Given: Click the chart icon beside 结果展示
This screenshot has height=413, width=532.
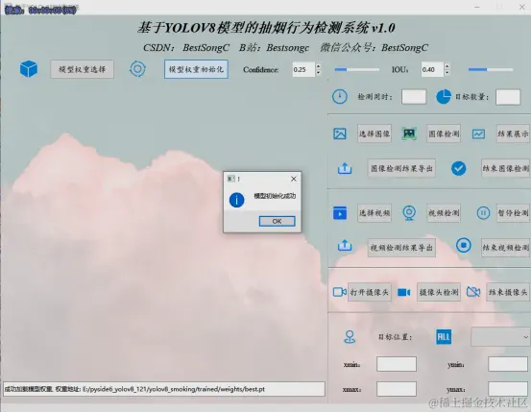Looking at the screenshot, I should coord(478,134).
